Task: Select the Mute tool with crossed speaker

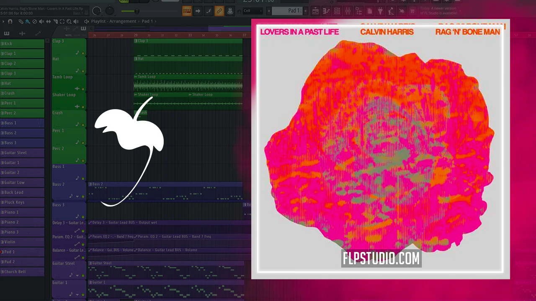Action: pyautogui.click(x=41, y=21)
